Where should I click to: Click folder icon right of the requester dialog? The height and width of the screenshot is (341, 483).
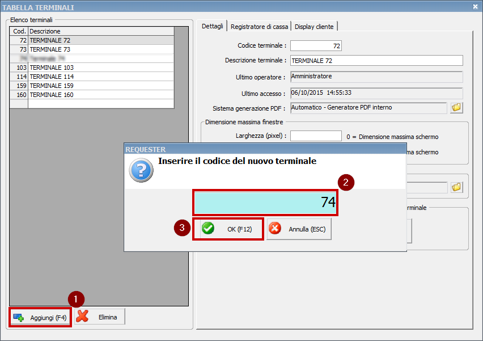coord(456,187)
